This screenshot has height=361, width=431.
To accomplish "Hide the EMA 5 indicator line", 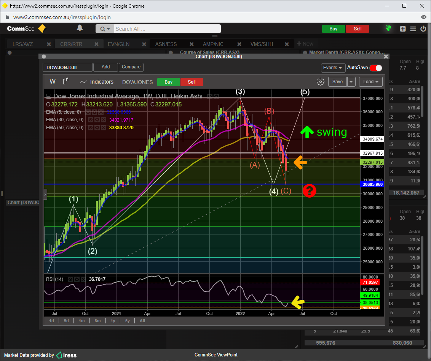I will point(88,112).
